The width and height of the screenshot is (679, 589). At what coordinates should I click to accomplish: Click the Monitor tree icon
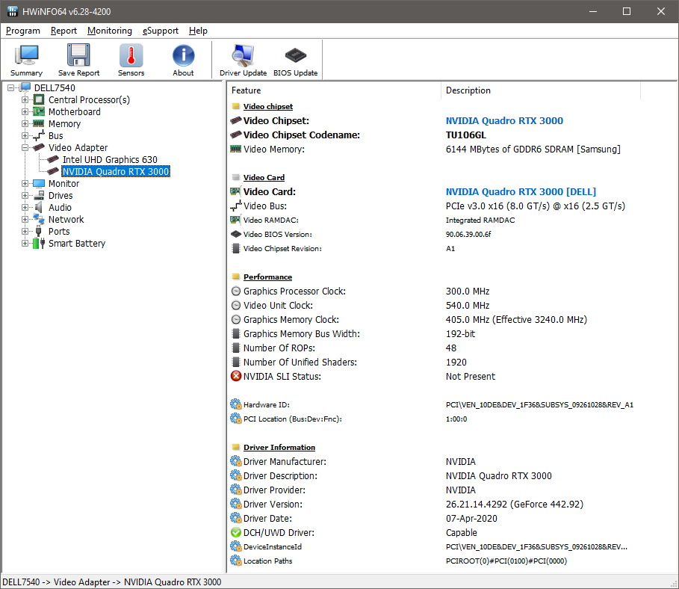click(39, 183)
